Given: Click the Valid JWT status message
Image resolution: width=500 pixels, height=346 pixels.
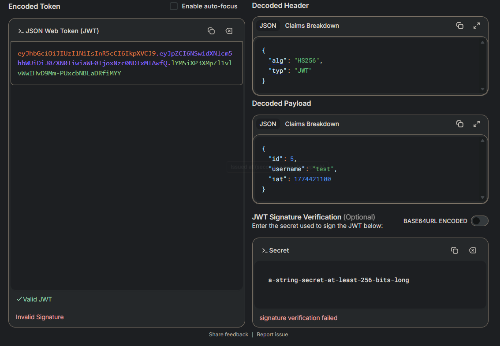Looking at the screenshot, I should tap(34, 299).
